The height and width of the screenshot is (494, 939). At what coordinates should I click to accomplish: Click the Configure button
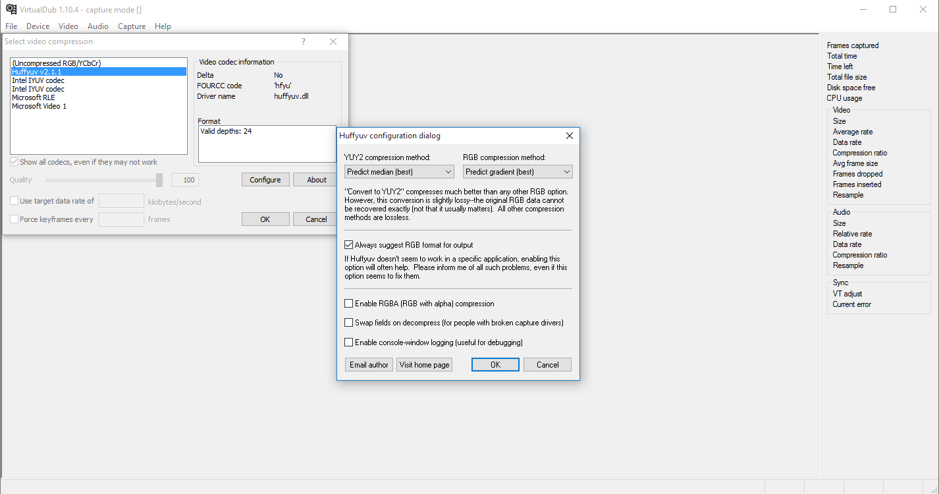265,180
